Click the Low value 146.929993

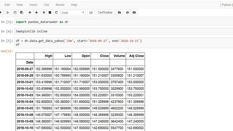62,121
